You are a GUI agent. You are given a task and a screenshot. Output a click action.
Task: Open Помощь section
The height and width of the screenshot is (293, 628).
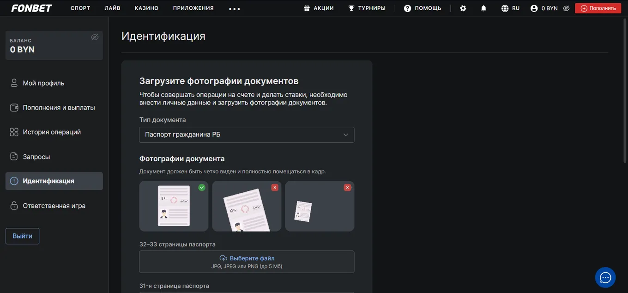tap(428, 8)
